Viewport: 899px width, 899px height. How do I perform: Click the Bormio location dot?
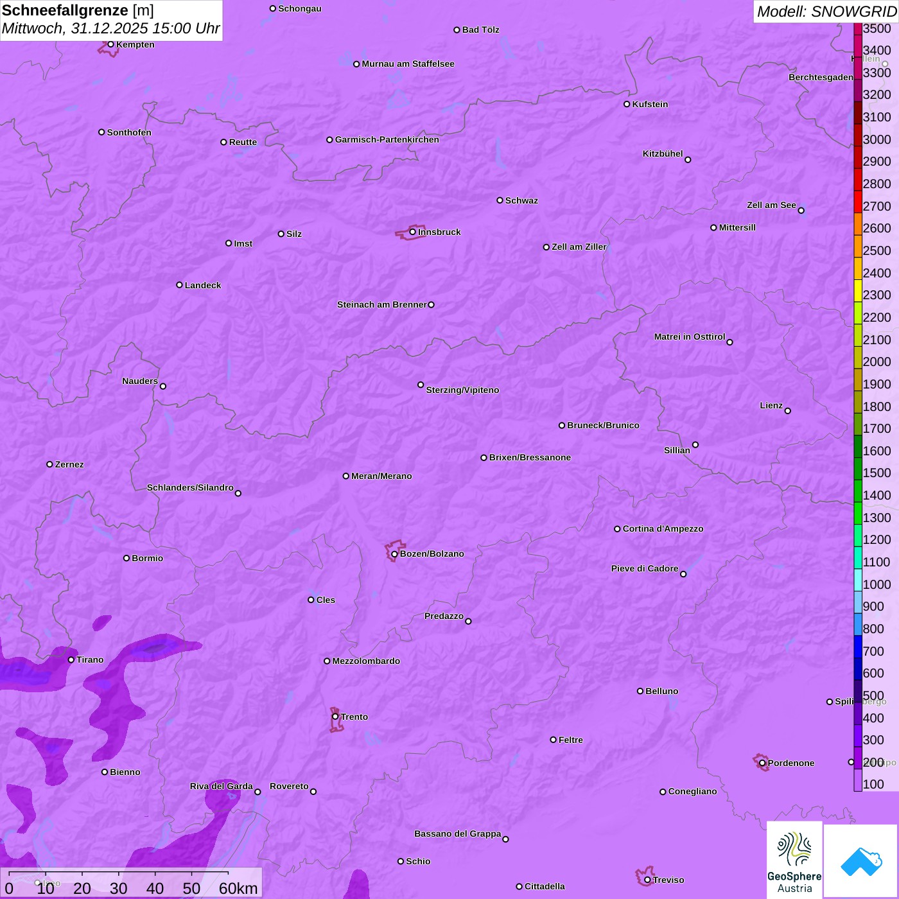(127, 558)
